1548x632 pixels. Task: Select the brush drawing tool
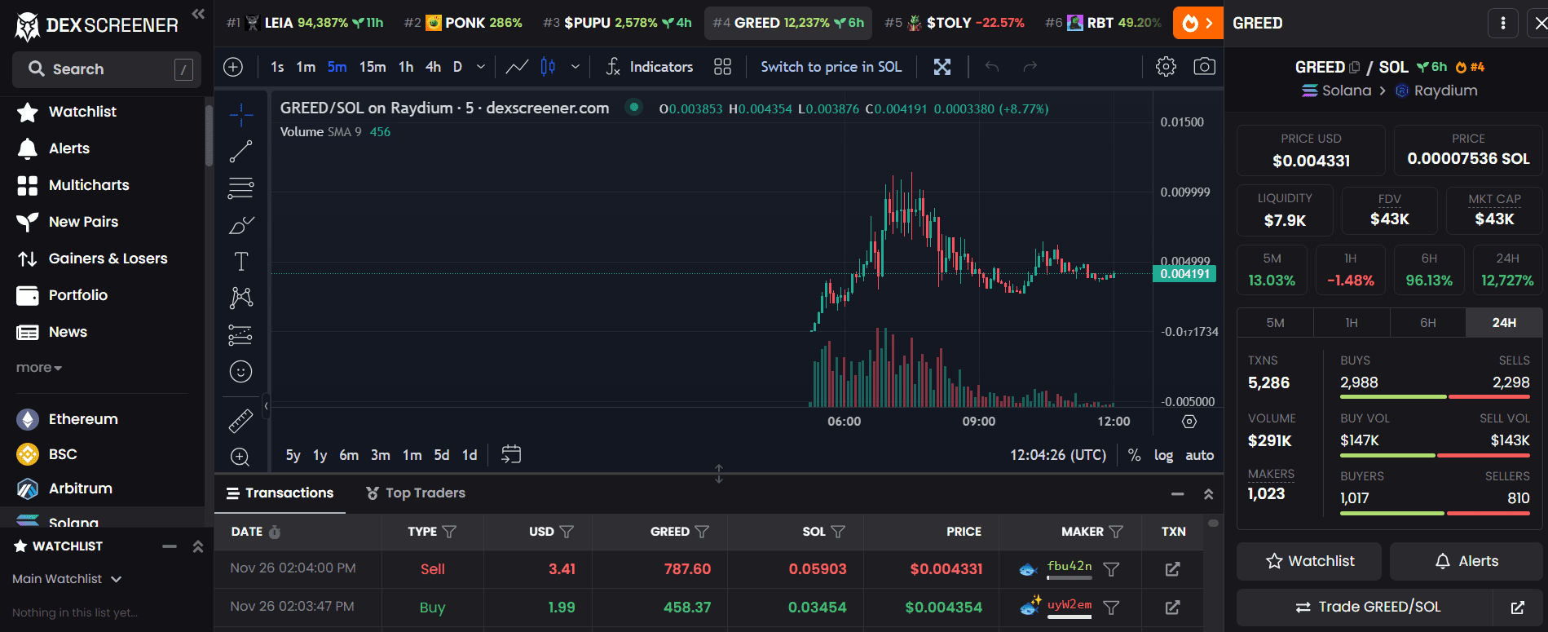point(241,225)
